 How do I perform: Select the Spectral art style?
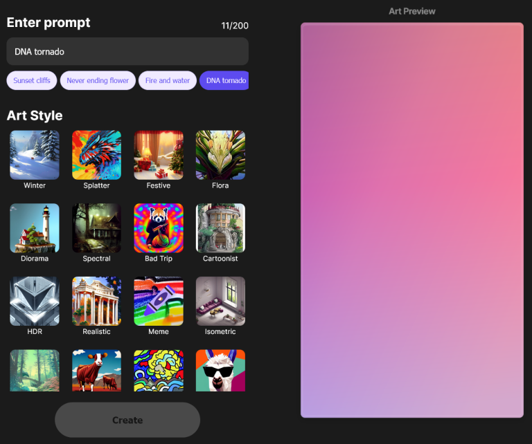pos(96,228)
